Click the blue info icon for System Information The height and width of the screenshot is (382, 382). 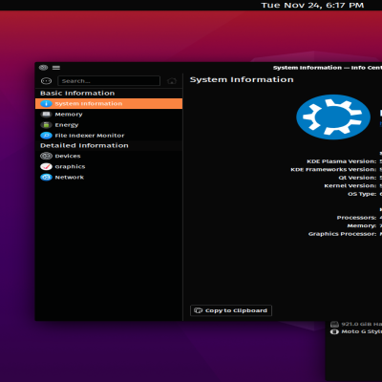tap(46, 104)
